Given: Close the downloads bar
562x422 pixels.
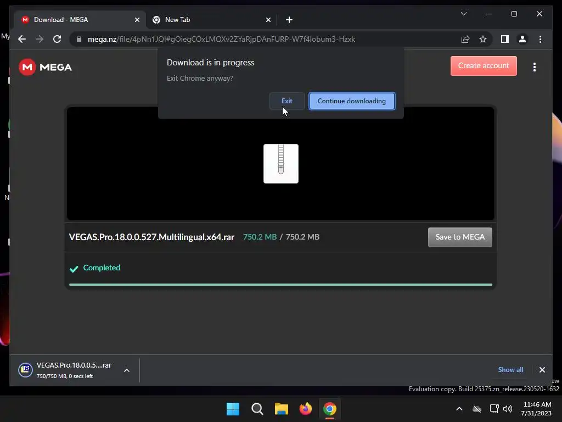Looking at the screenshot, I should [542, 370].
